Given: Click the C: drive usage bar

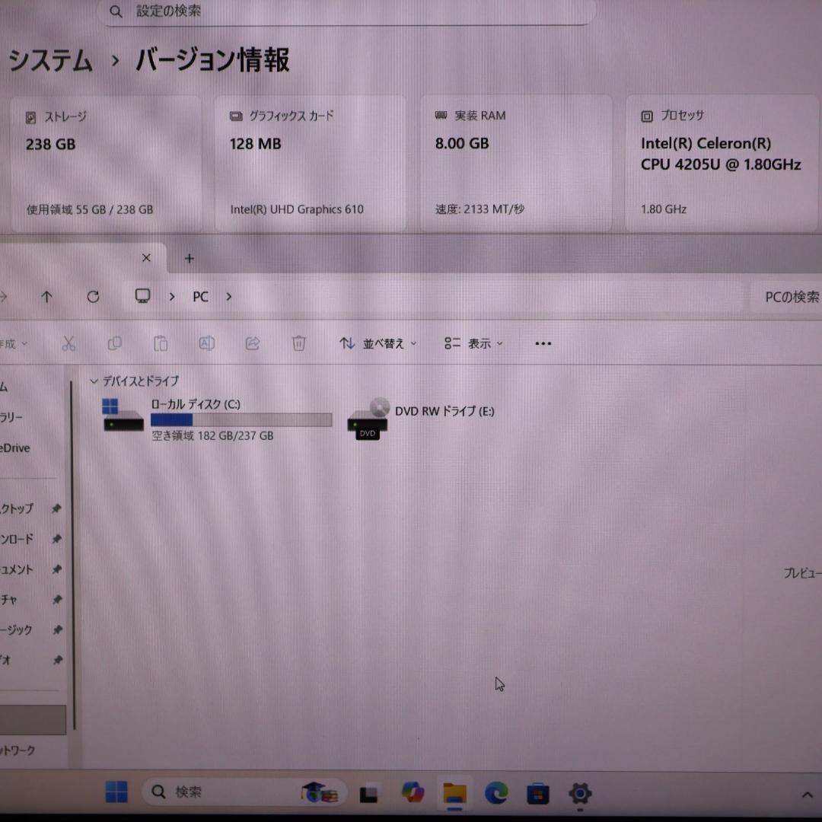Looking at the screenshot, I should 241,419.
